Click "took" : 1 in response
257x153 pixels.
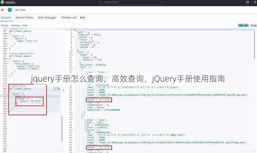[x=83, y=32]
